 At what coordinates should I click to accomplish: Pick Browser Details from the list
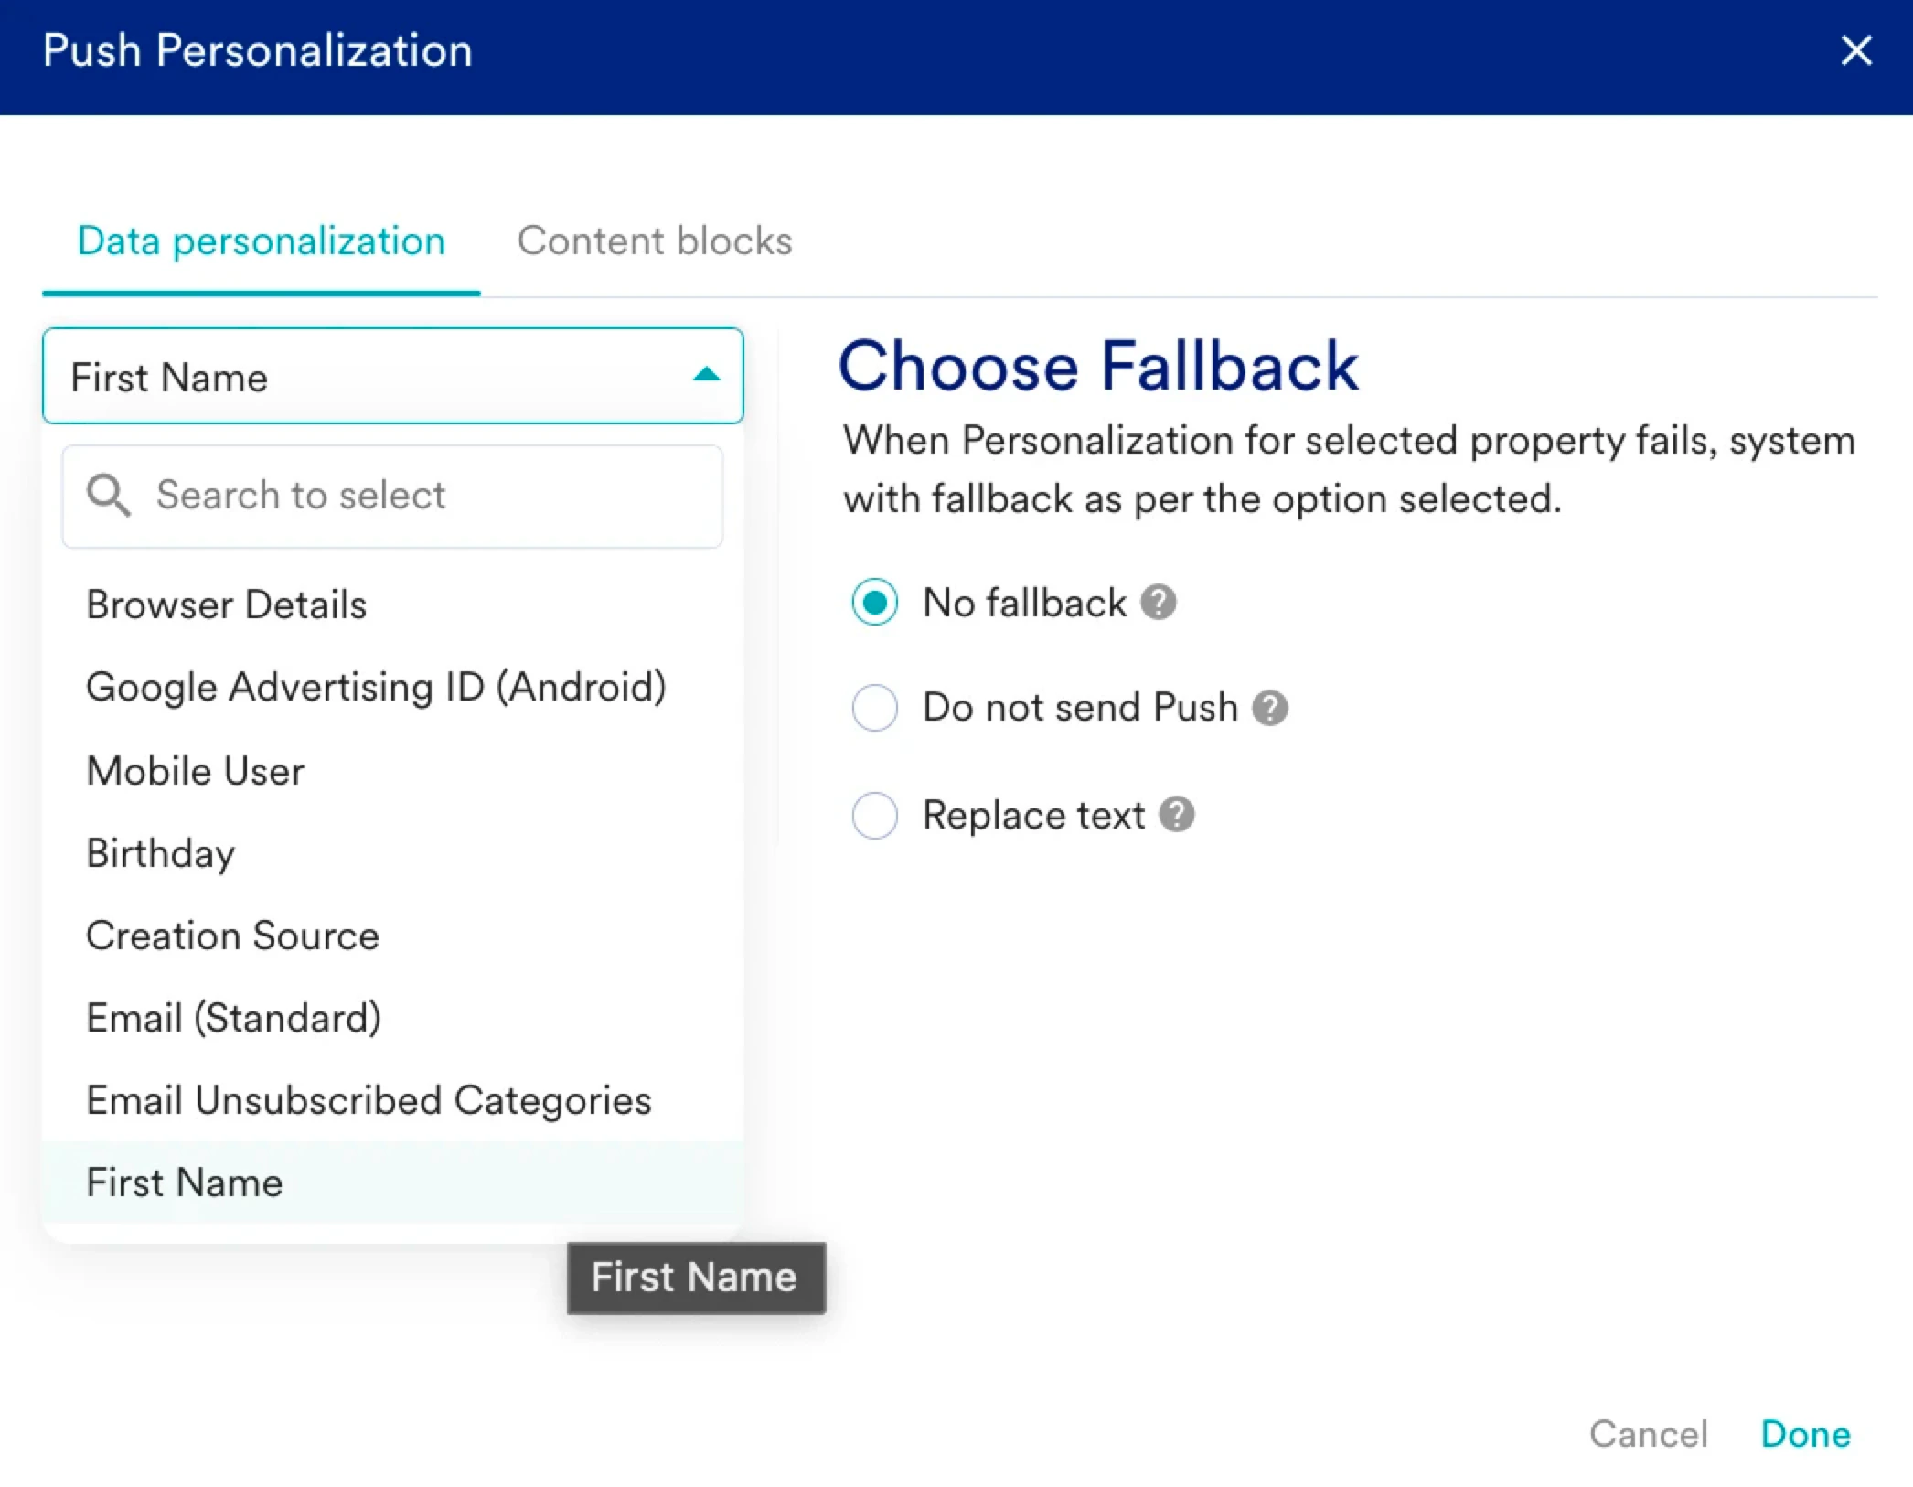[x=227, y=605]
